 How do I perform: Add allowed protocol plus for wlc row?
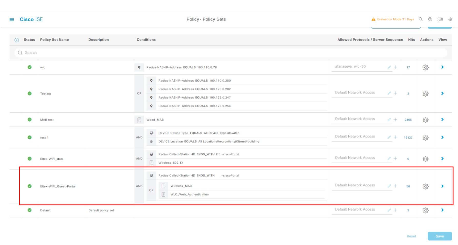coord(395,67)
